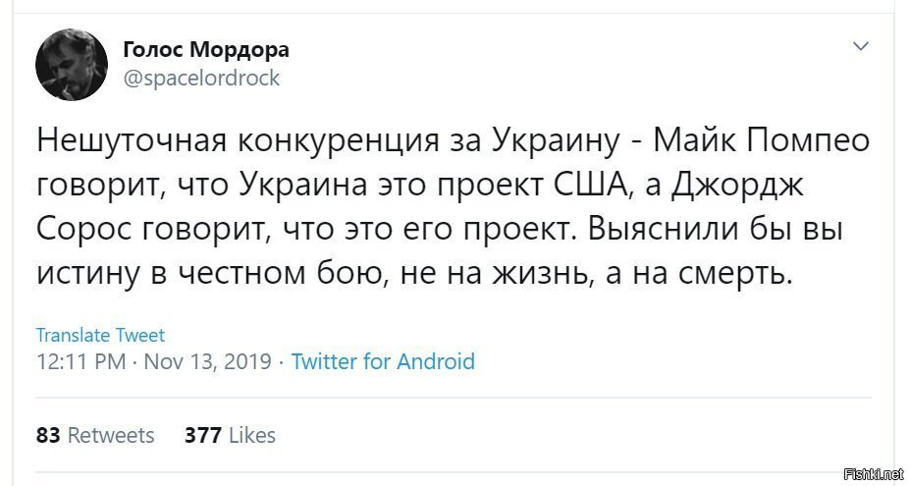Click Translate Tweet
The height and width of the screenshot is (486, 909).
(x=100, y=335)
